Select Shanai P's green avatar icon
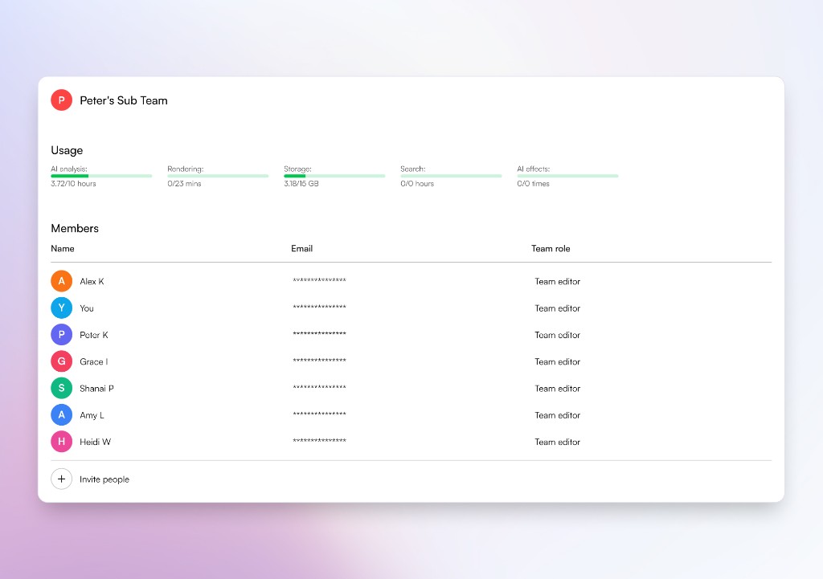Screen dimensions: 823x579 coord(61,388)
